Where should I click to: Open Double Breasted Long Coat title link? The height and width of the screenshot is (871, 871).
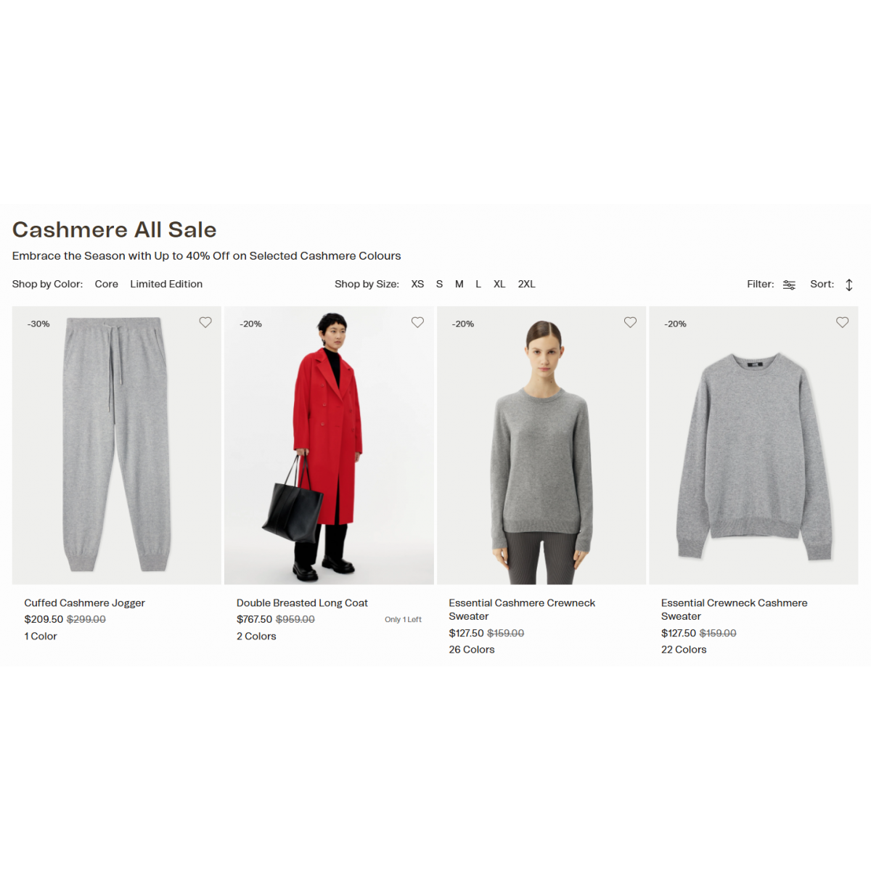pyautogui.click(x=302, y=602)
